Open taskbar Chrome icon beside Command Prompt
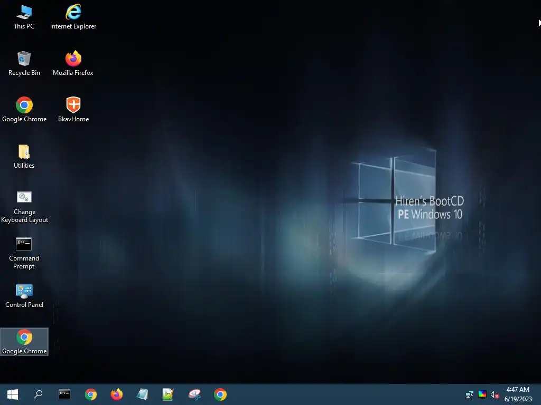 click(91, 394)
